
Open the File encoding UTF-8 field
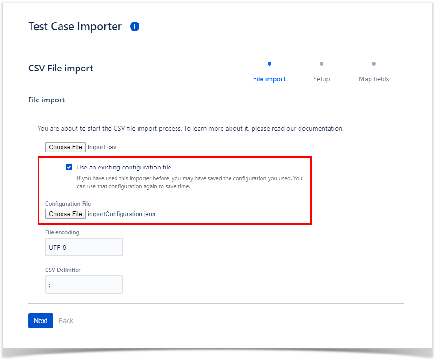point(84,247)
